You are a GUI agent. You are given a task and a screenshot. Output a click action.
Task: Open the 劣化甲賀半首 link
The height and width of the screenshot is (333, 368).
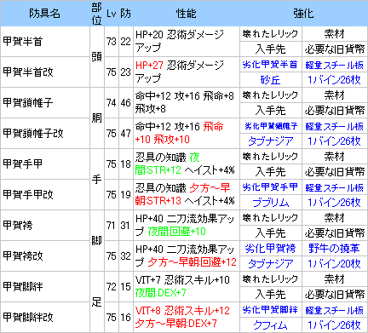270,65
